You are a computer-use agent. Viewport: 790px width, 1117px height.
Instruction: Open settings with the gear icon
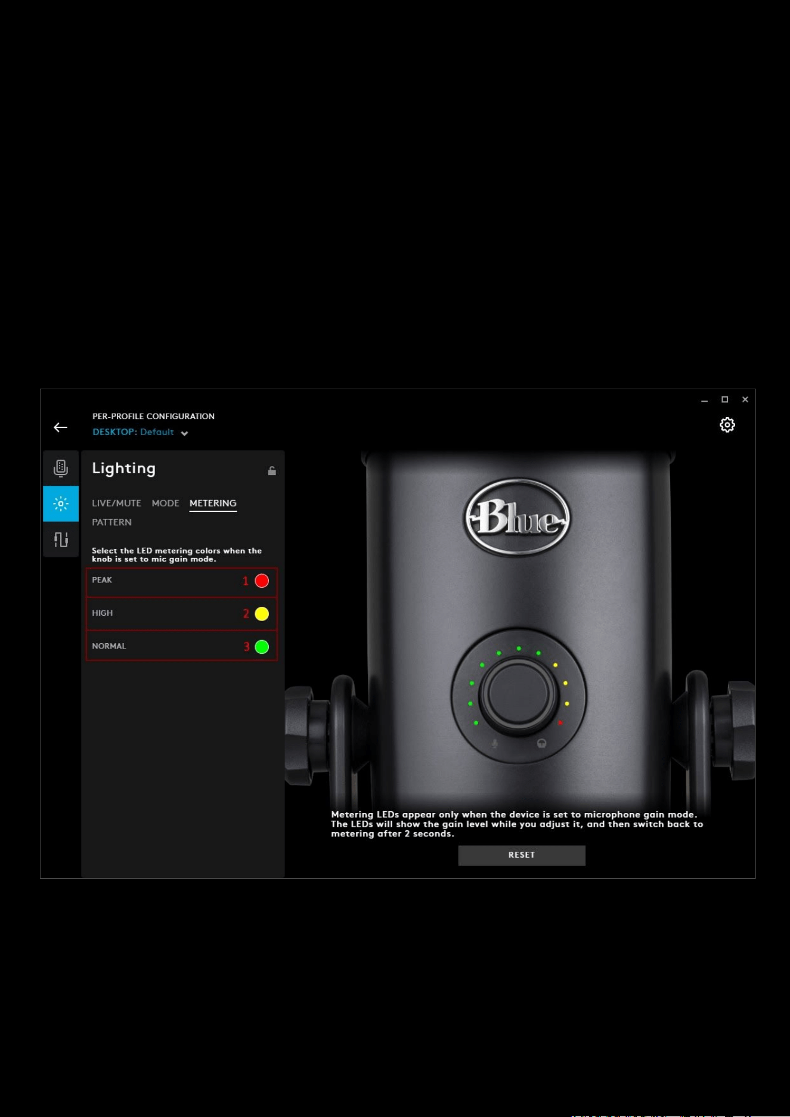point(727,425)
